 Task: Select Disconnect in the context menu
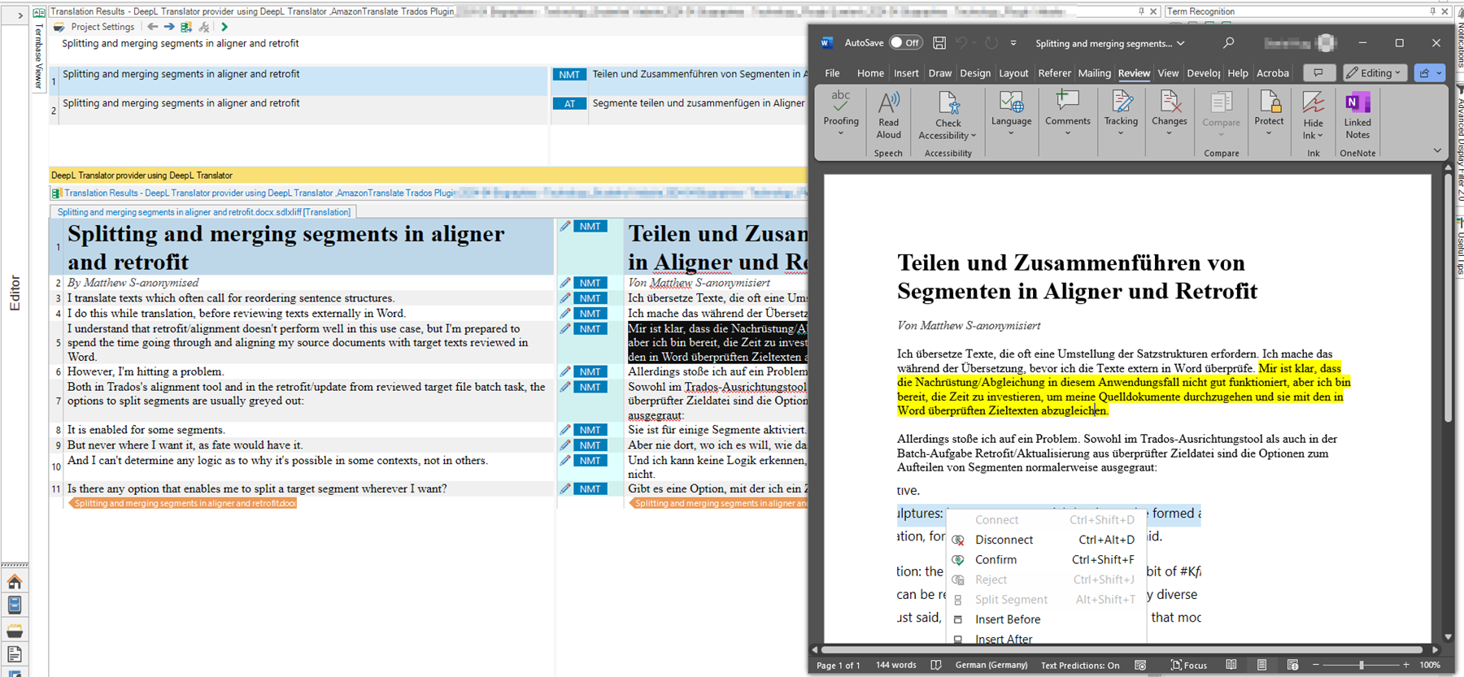[1046, 540]
